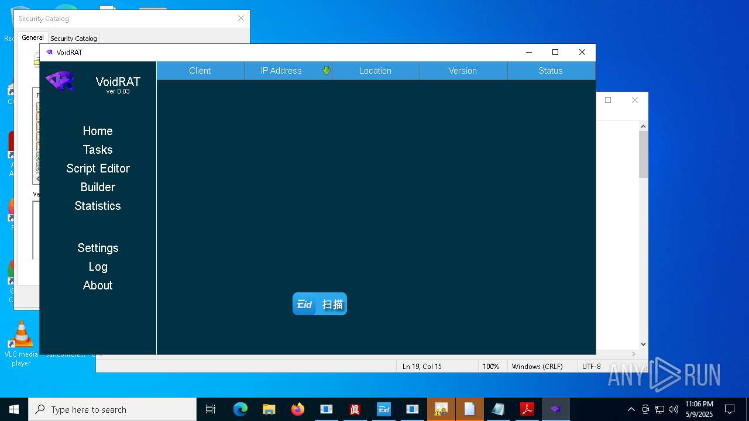749x421 pixels.
Task: Open the clock and date flyout
Action: tap(699, 409)
